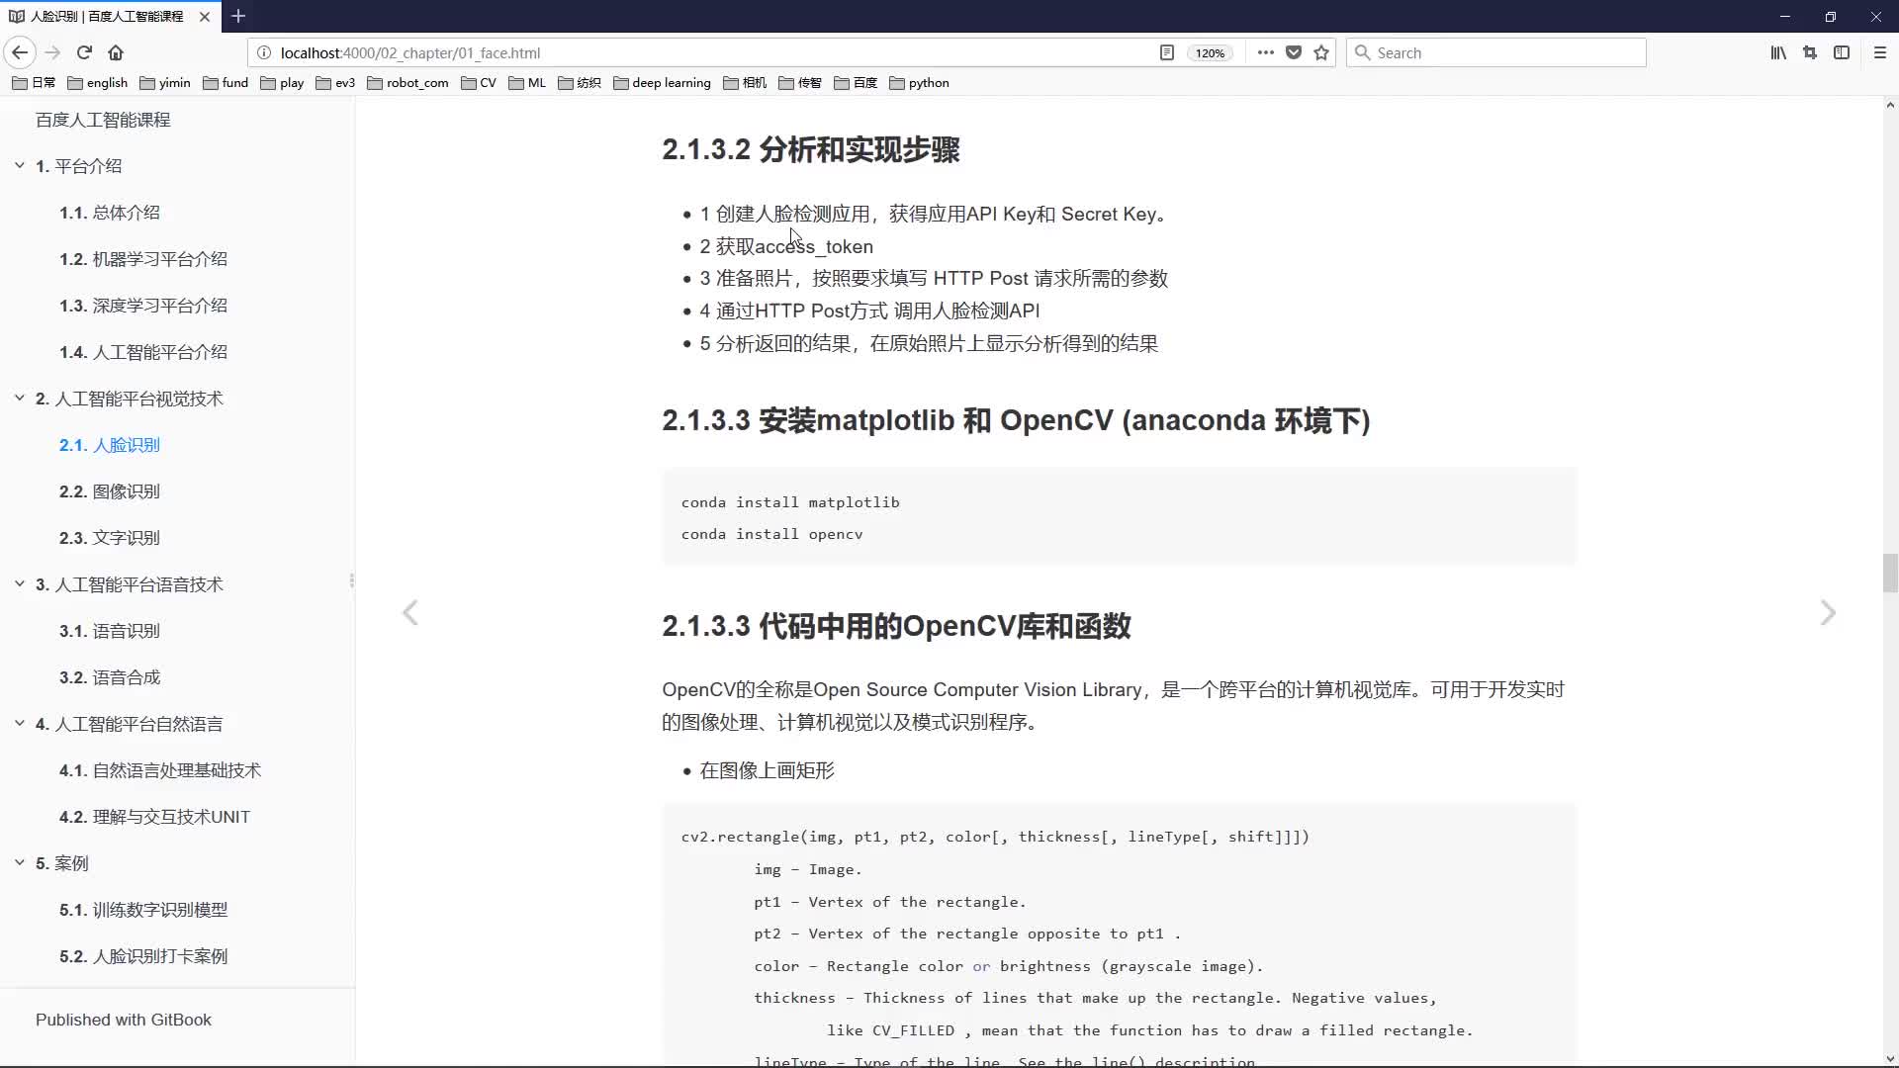1899x1068 pixels.
Task: Click the refresh page icon
Action: tap(83, 52)
